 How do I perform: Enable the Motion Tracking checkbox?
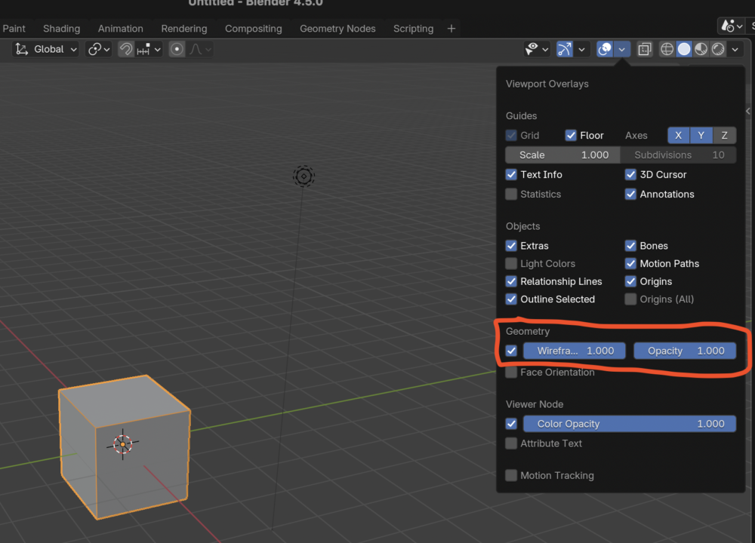pyautogui.click(x=511, y=476)
